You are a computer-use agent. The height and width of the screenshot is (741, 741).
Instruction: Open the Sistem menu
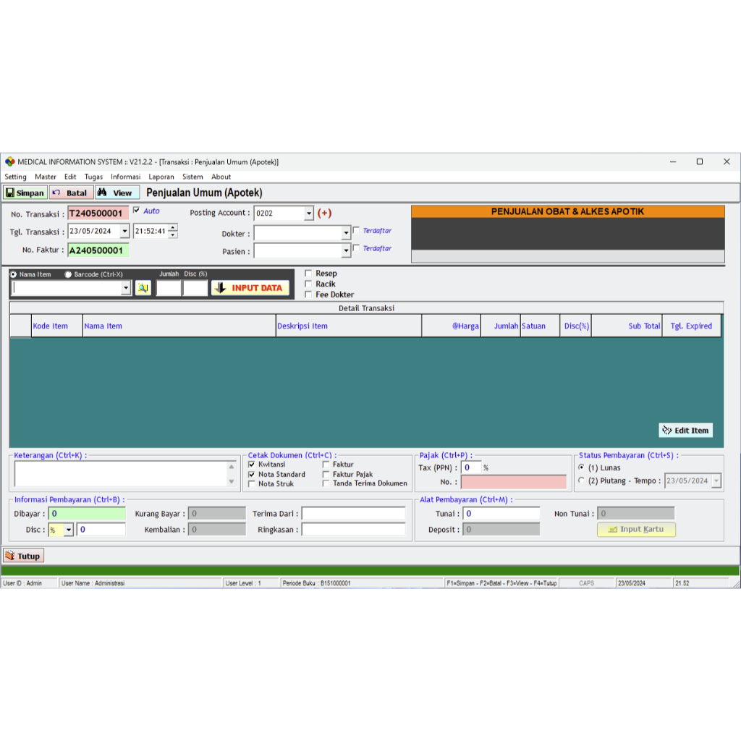192,177
